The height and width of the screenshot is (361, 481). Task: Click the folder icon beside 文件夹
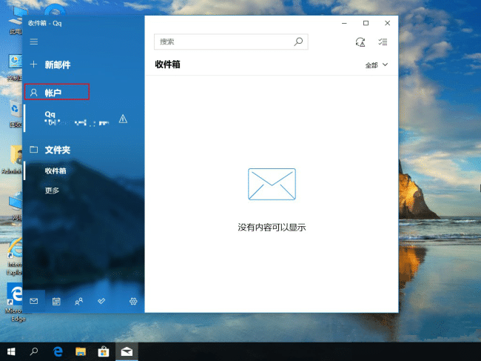coord(34,149)
